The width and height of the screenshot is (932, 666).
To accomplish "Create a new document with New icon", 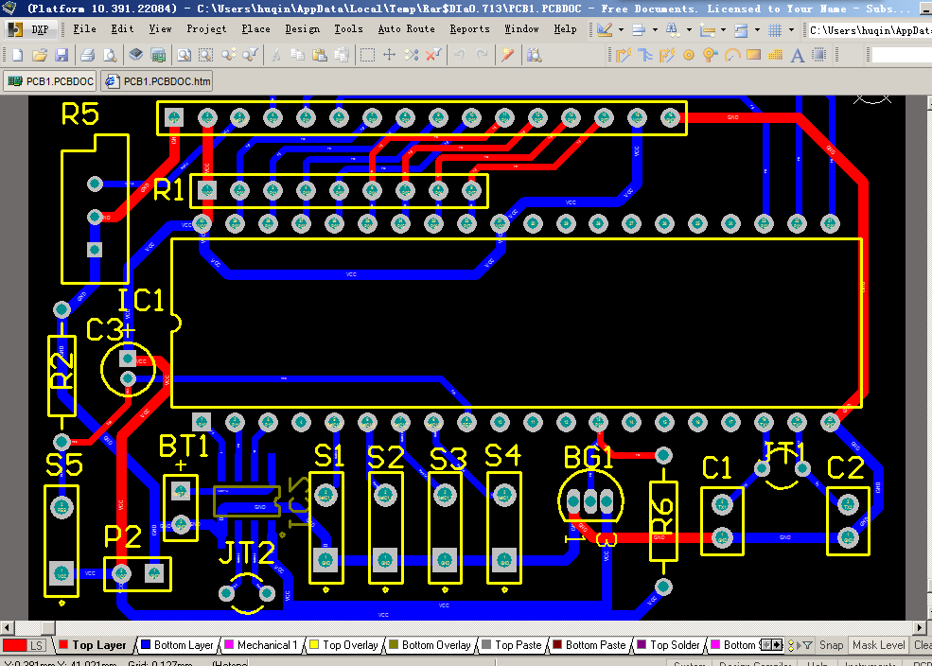I will [x=17, y=55].
